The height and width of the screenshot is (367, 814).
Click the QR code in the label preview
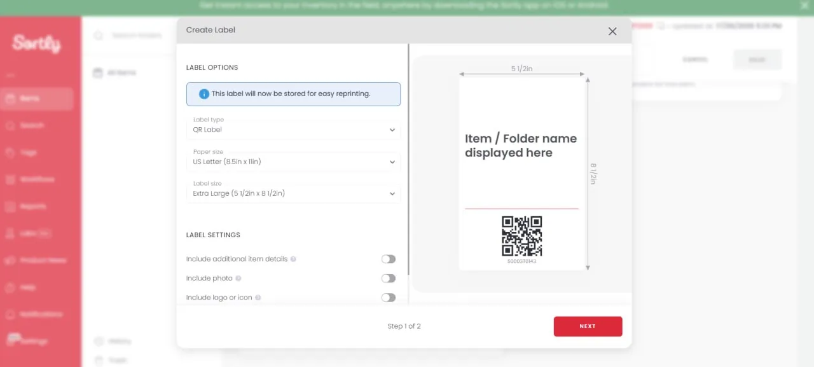(x=521, y=236)
